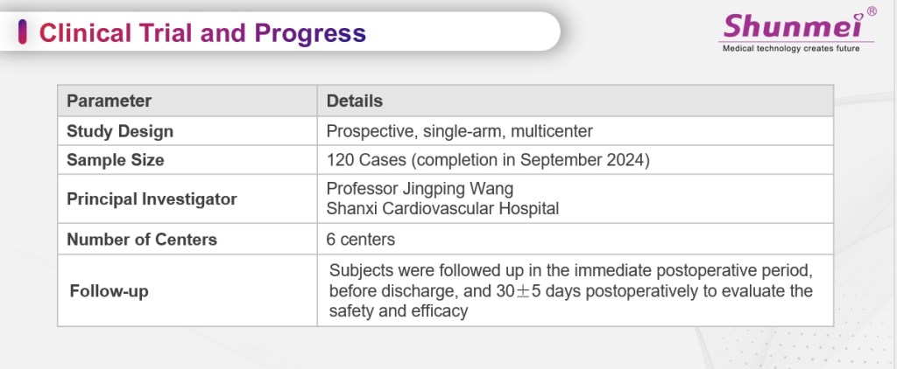Click the purple bar before the slide title
Viewport: 897px width, 369px height.
click(x=21, y=33)
